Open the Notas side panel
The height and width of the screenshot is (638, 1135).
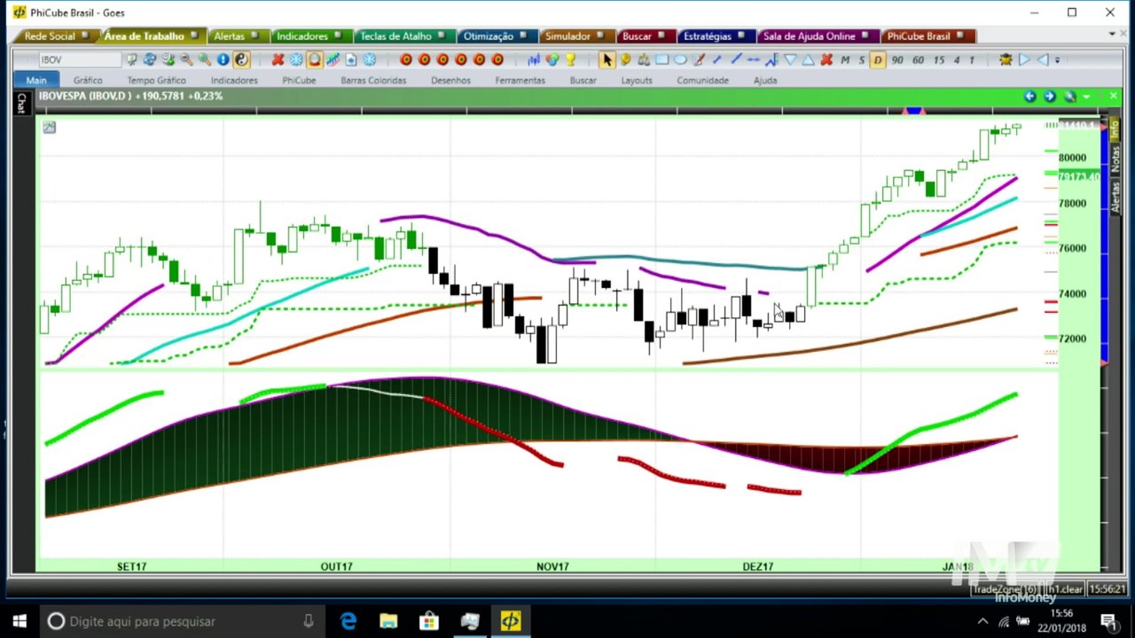(1115, 159)
